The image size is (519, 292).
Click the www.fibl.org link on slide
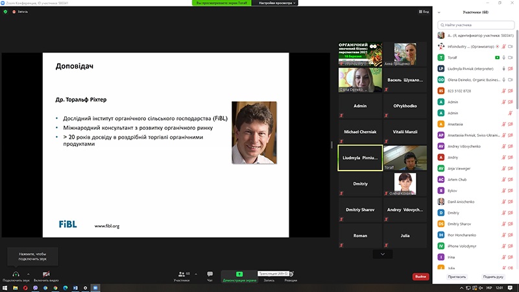pos(107,226)
